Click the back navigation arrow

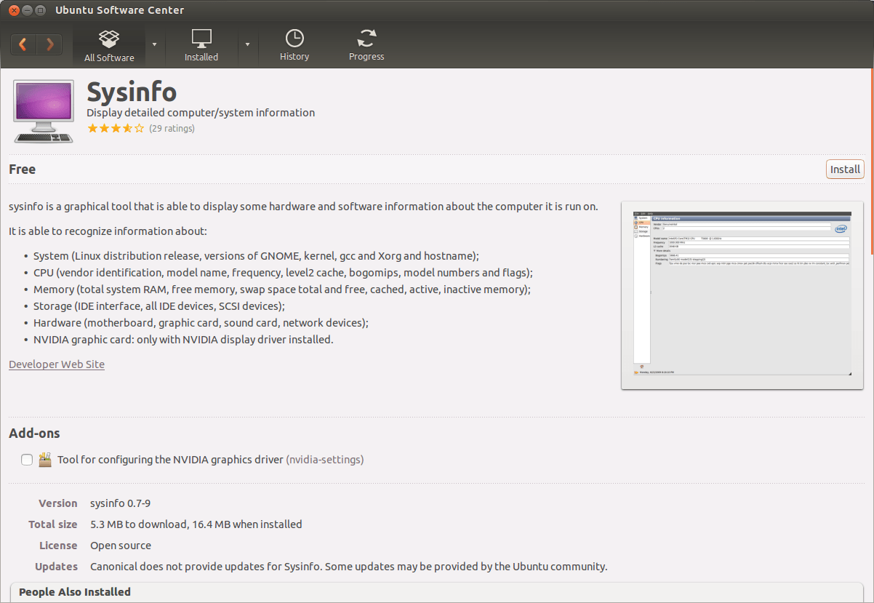click(x=23, y=44)
